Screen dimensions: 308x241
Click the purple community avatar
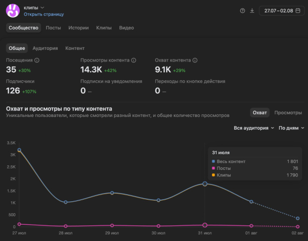tap(13, 11)
